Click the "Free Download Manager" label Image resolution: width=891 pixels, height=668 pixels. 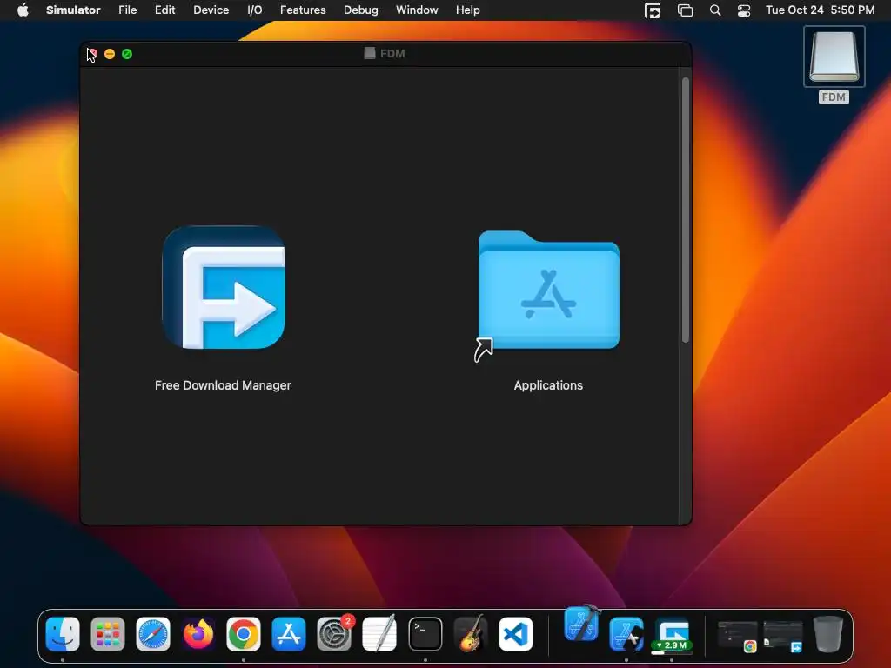223,385
